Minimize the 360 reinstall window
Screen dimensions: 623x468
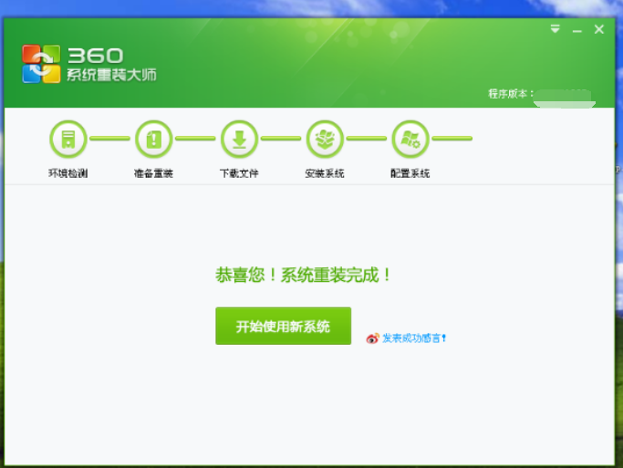pyautogui.click(x=576, y=30)
